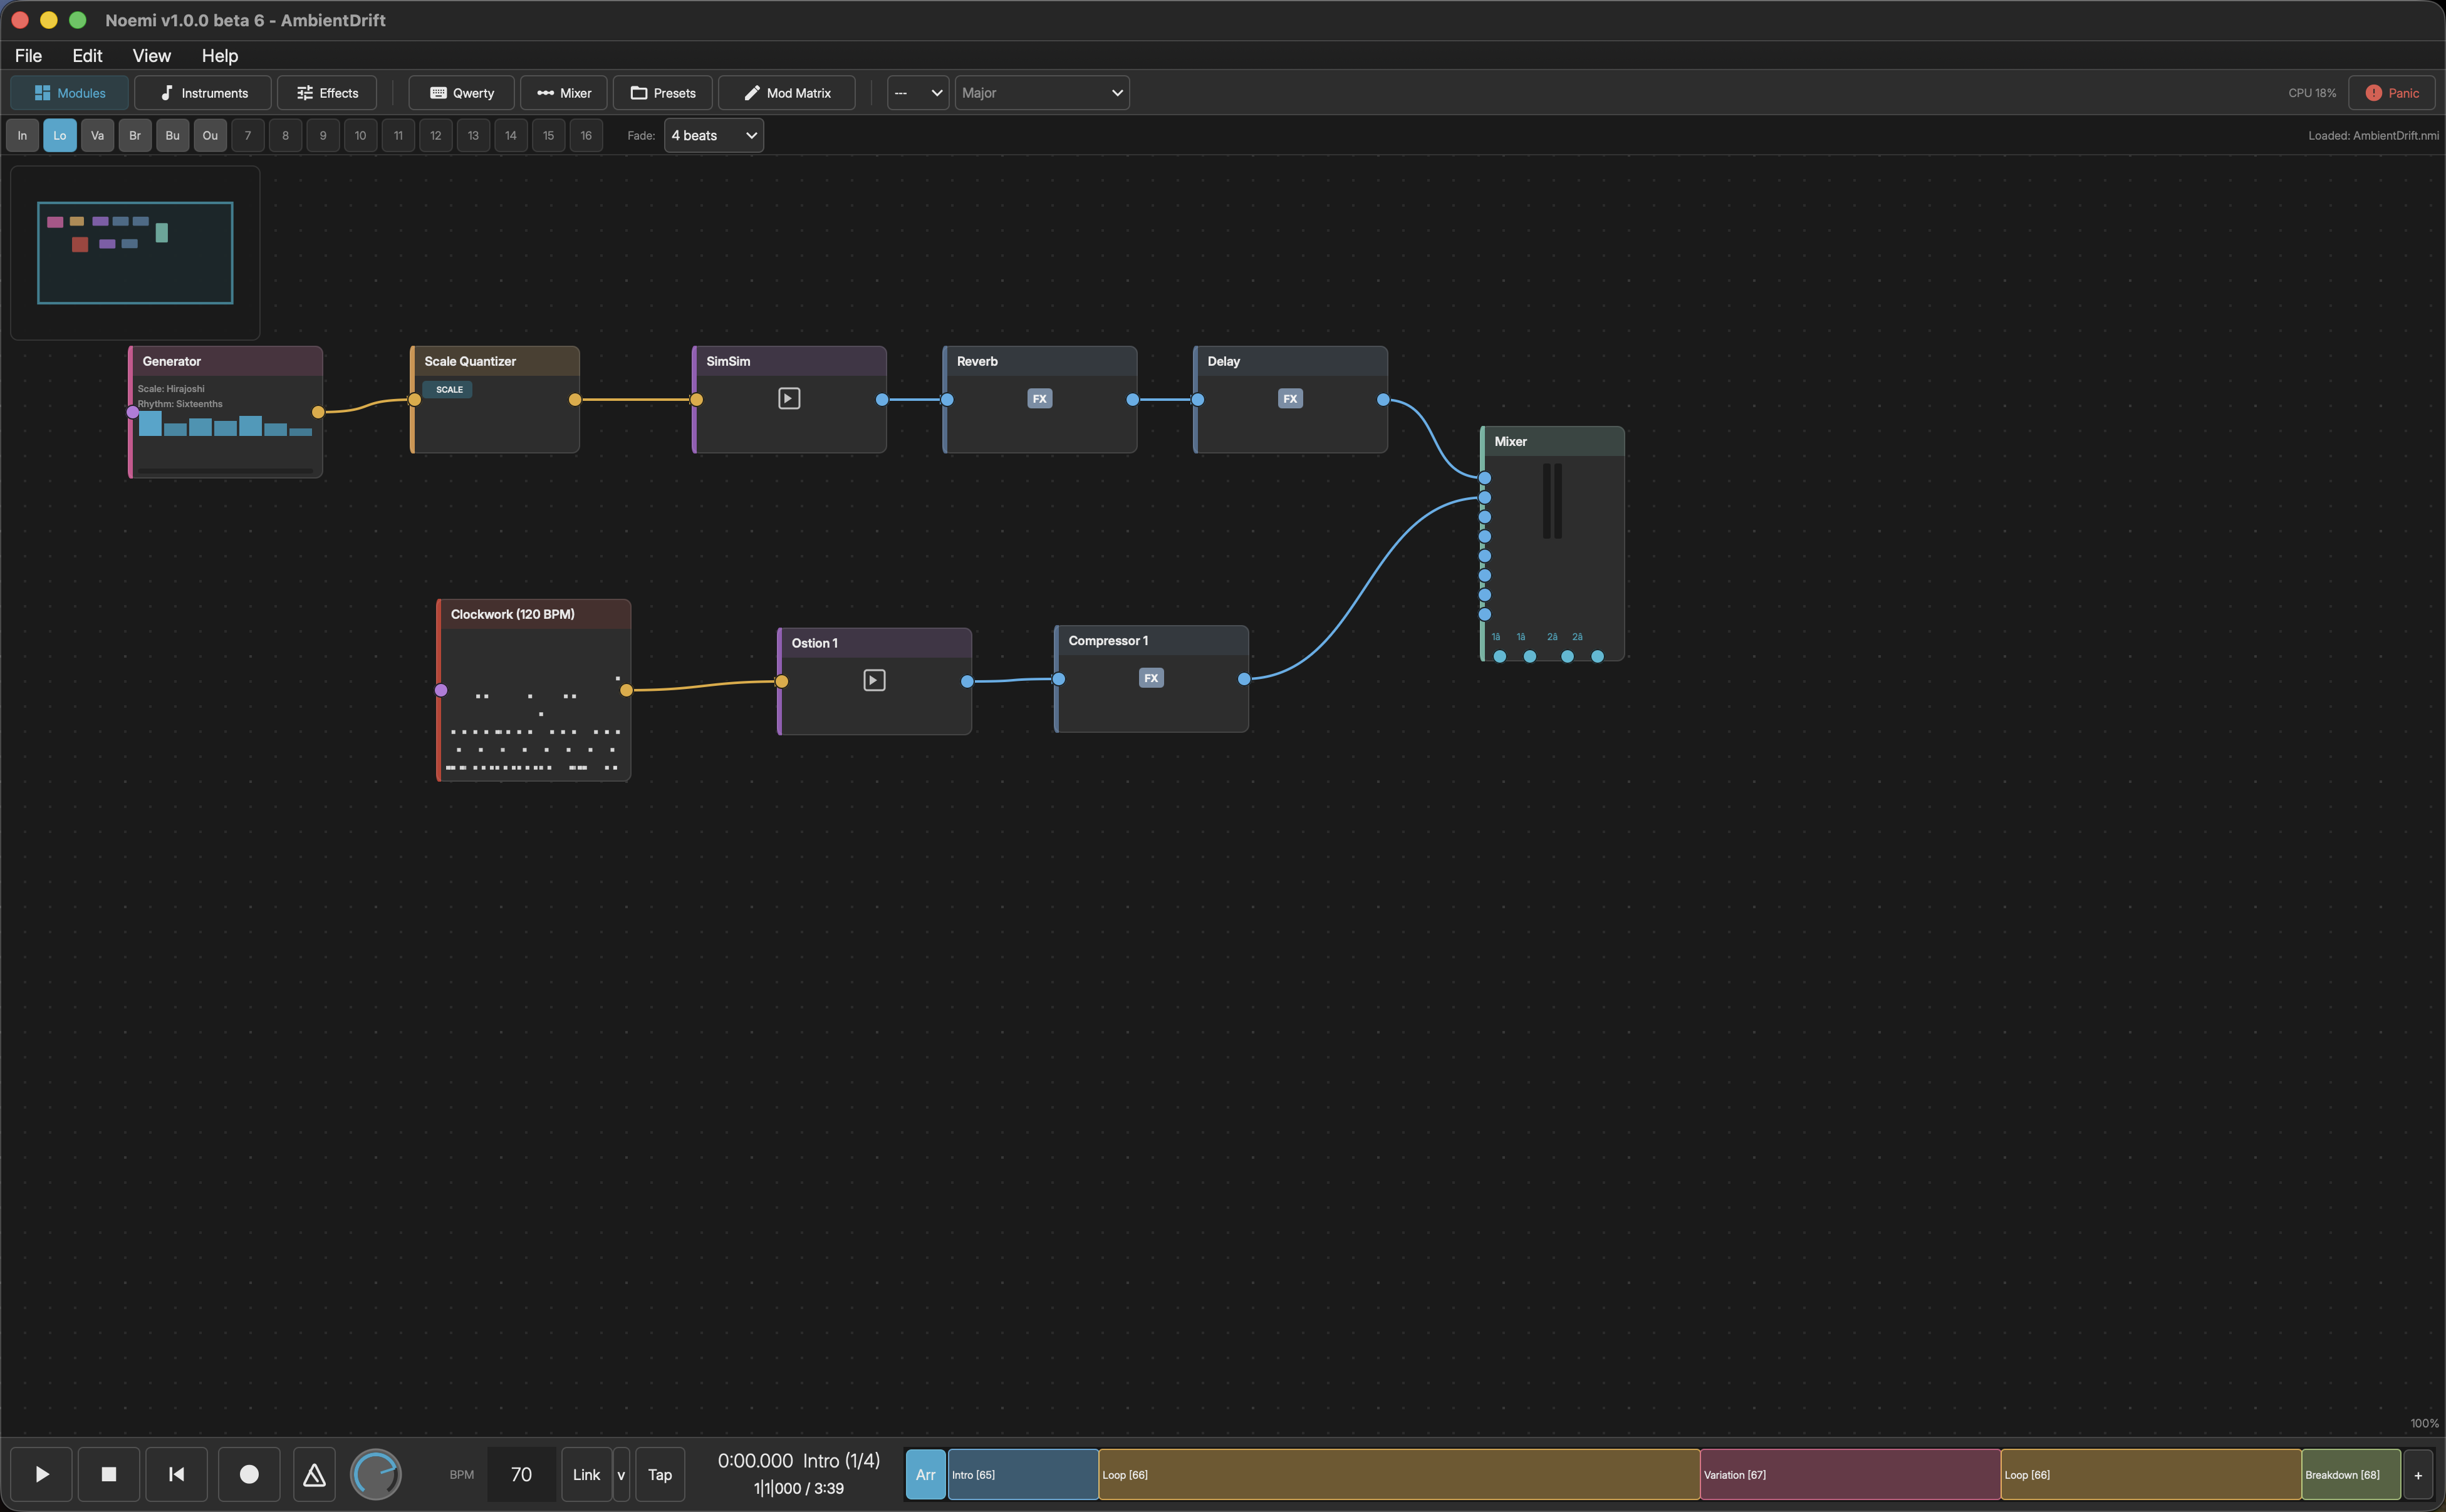Select the first Loop [66] arrangement section
This screenshot has height=1512, width=2446.
point(1399,1474)
